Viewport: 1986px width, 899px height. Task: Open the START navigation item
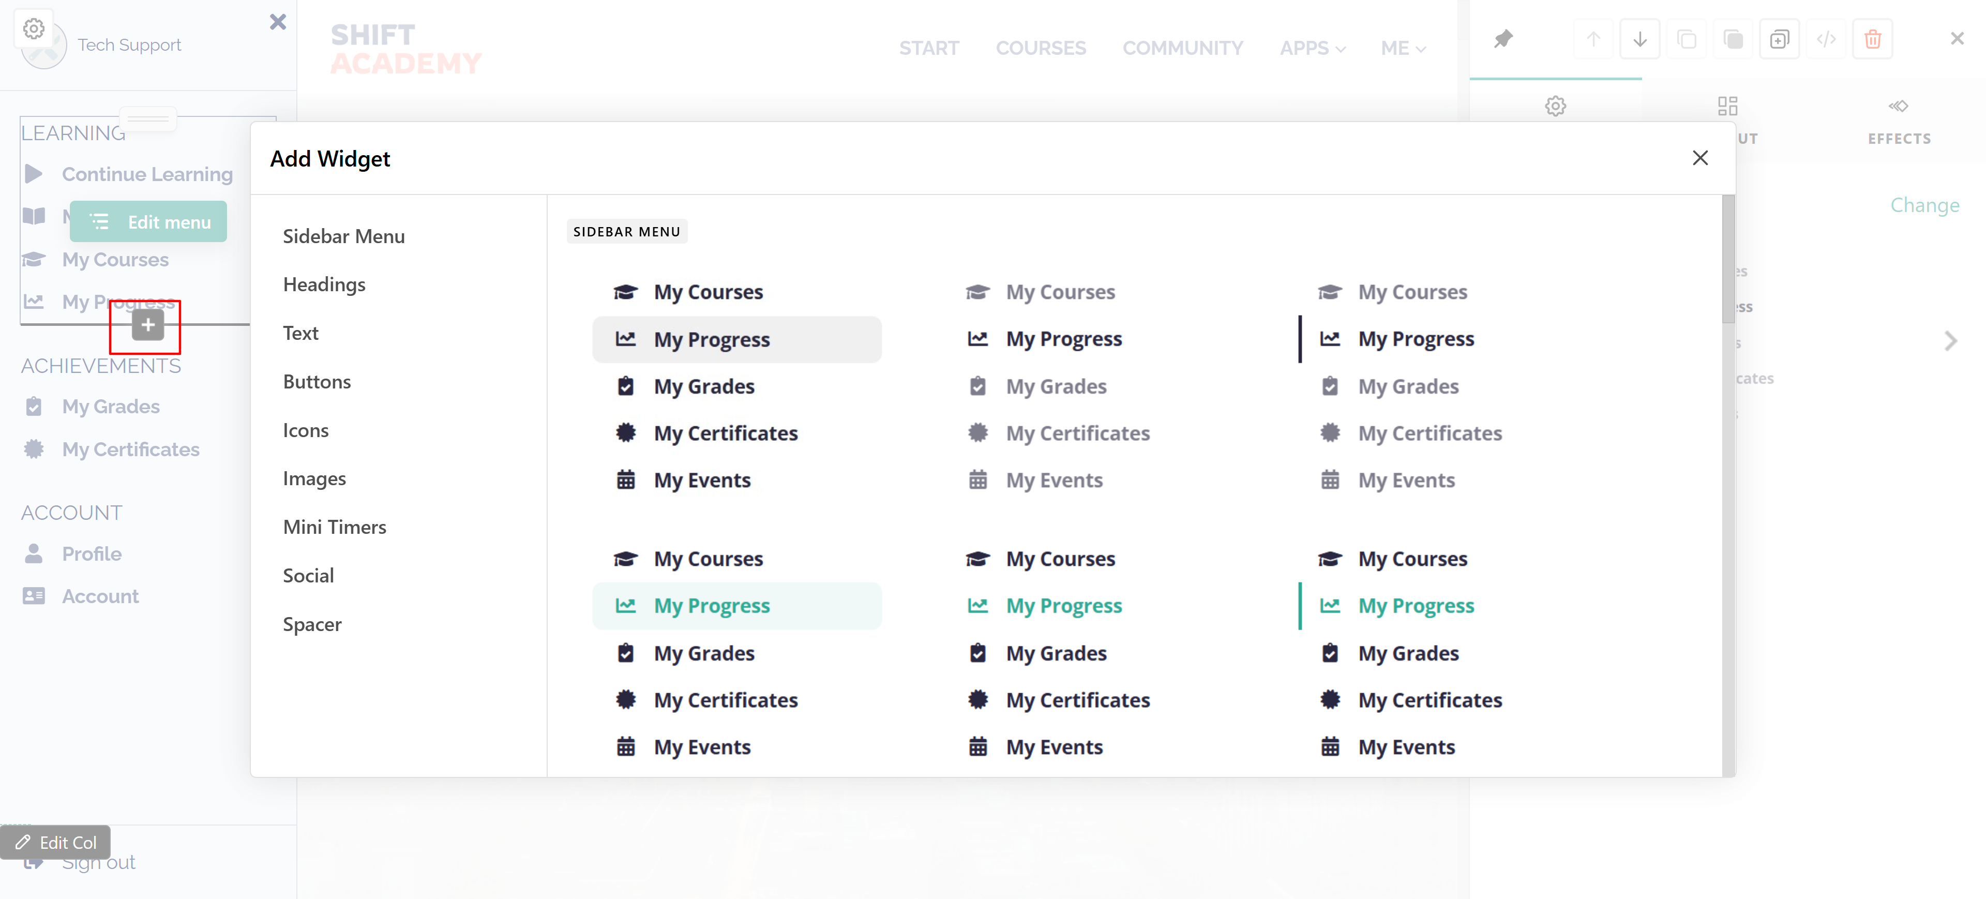tap(929, 48)
